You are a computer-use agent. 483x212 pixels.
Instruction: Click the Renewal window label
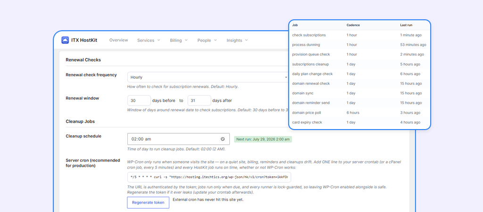[82, 98]
